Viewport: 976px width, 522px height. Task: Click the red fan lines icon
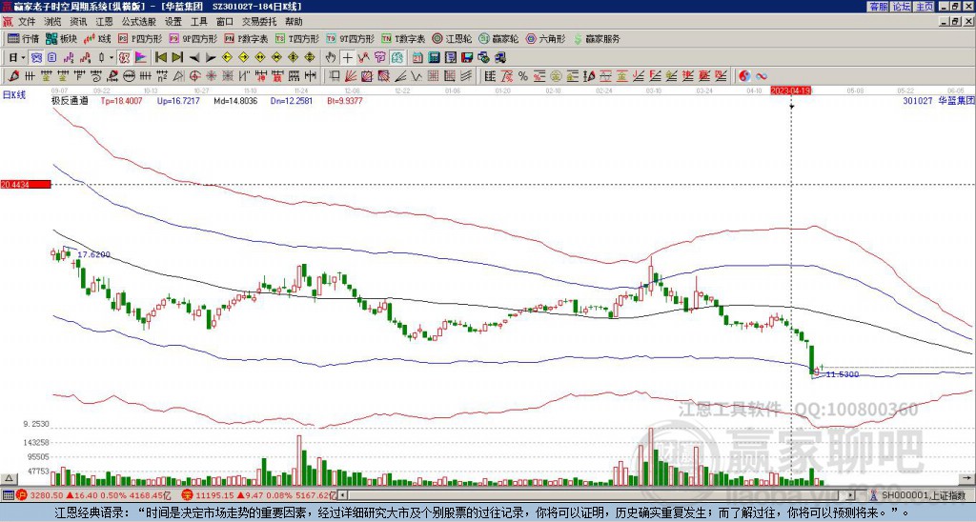(x=351, y=76)
